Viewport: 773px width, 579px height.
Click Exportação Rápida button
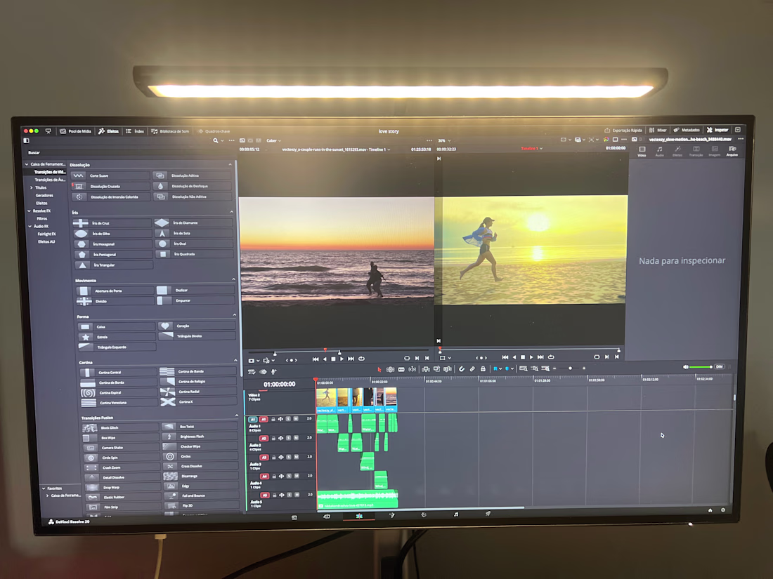(x=623, y=131)
